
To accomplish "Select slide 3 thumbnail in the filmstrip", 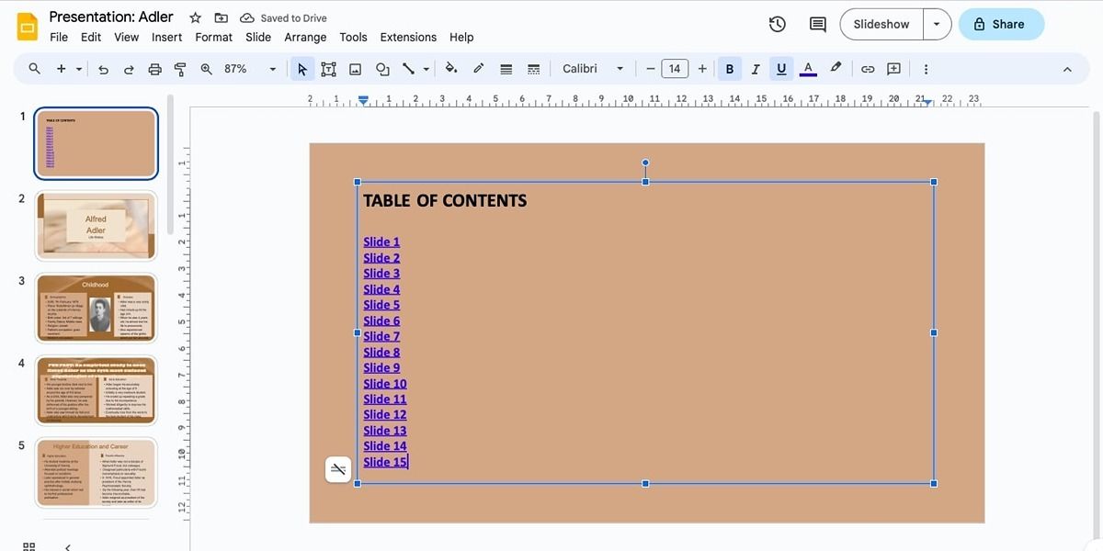I will [96, 307].
